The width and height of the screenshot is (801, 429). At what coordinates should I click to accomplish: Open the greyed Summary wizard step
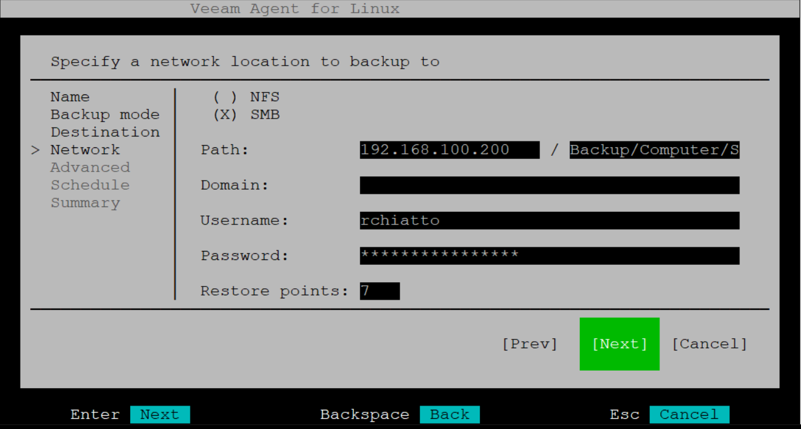click(x=85, y=203)
